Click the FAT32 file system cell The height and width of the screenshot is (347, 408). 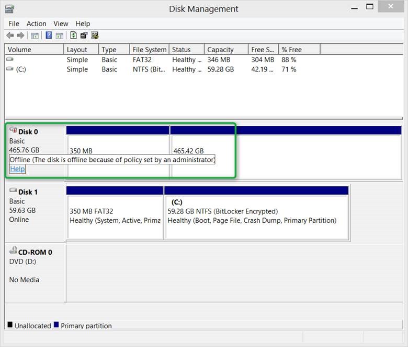click(x=142, y=59)
